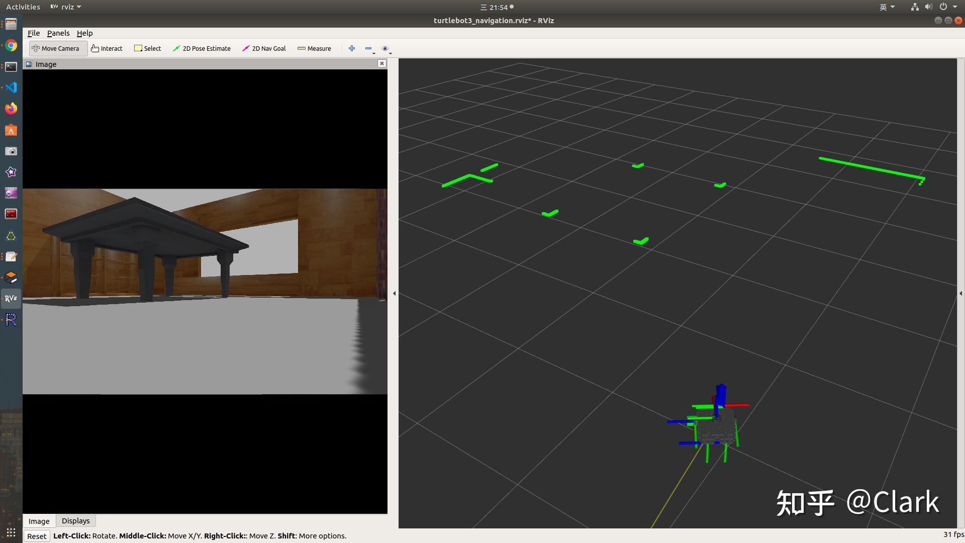The image size is (965, 543).
Task: Click the volume icon in the system tray
Action: [928, 7]
